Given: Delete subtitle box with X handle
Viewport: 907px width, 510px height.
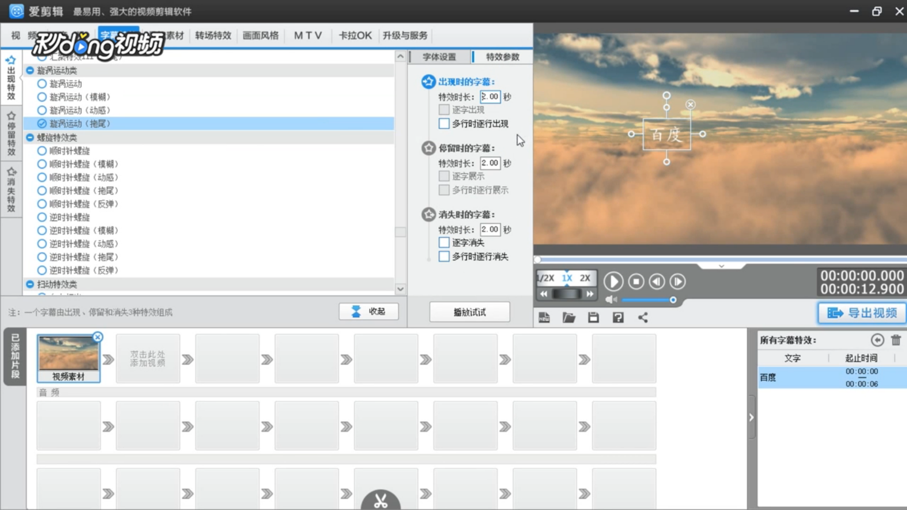Looking at the screenshot, I should [691, 104].
